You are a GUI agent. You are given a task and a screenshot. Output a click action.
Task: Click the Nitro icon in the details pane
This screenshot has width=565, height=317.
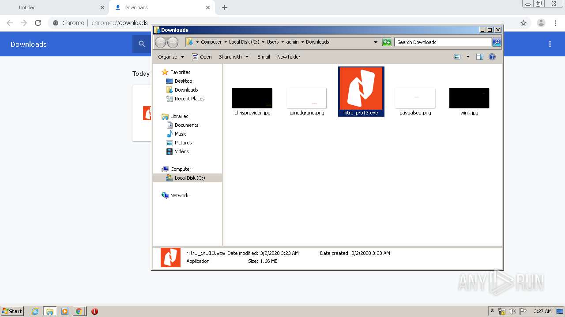170,258
